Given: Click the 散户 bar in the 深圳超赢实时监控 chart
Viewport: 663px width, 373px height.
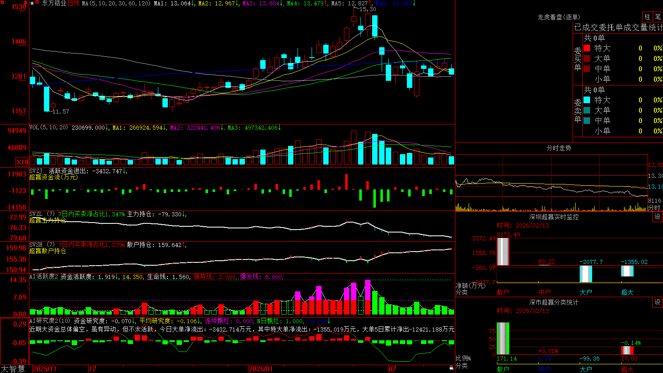Looking at the screenshot, I should [503, 252].
